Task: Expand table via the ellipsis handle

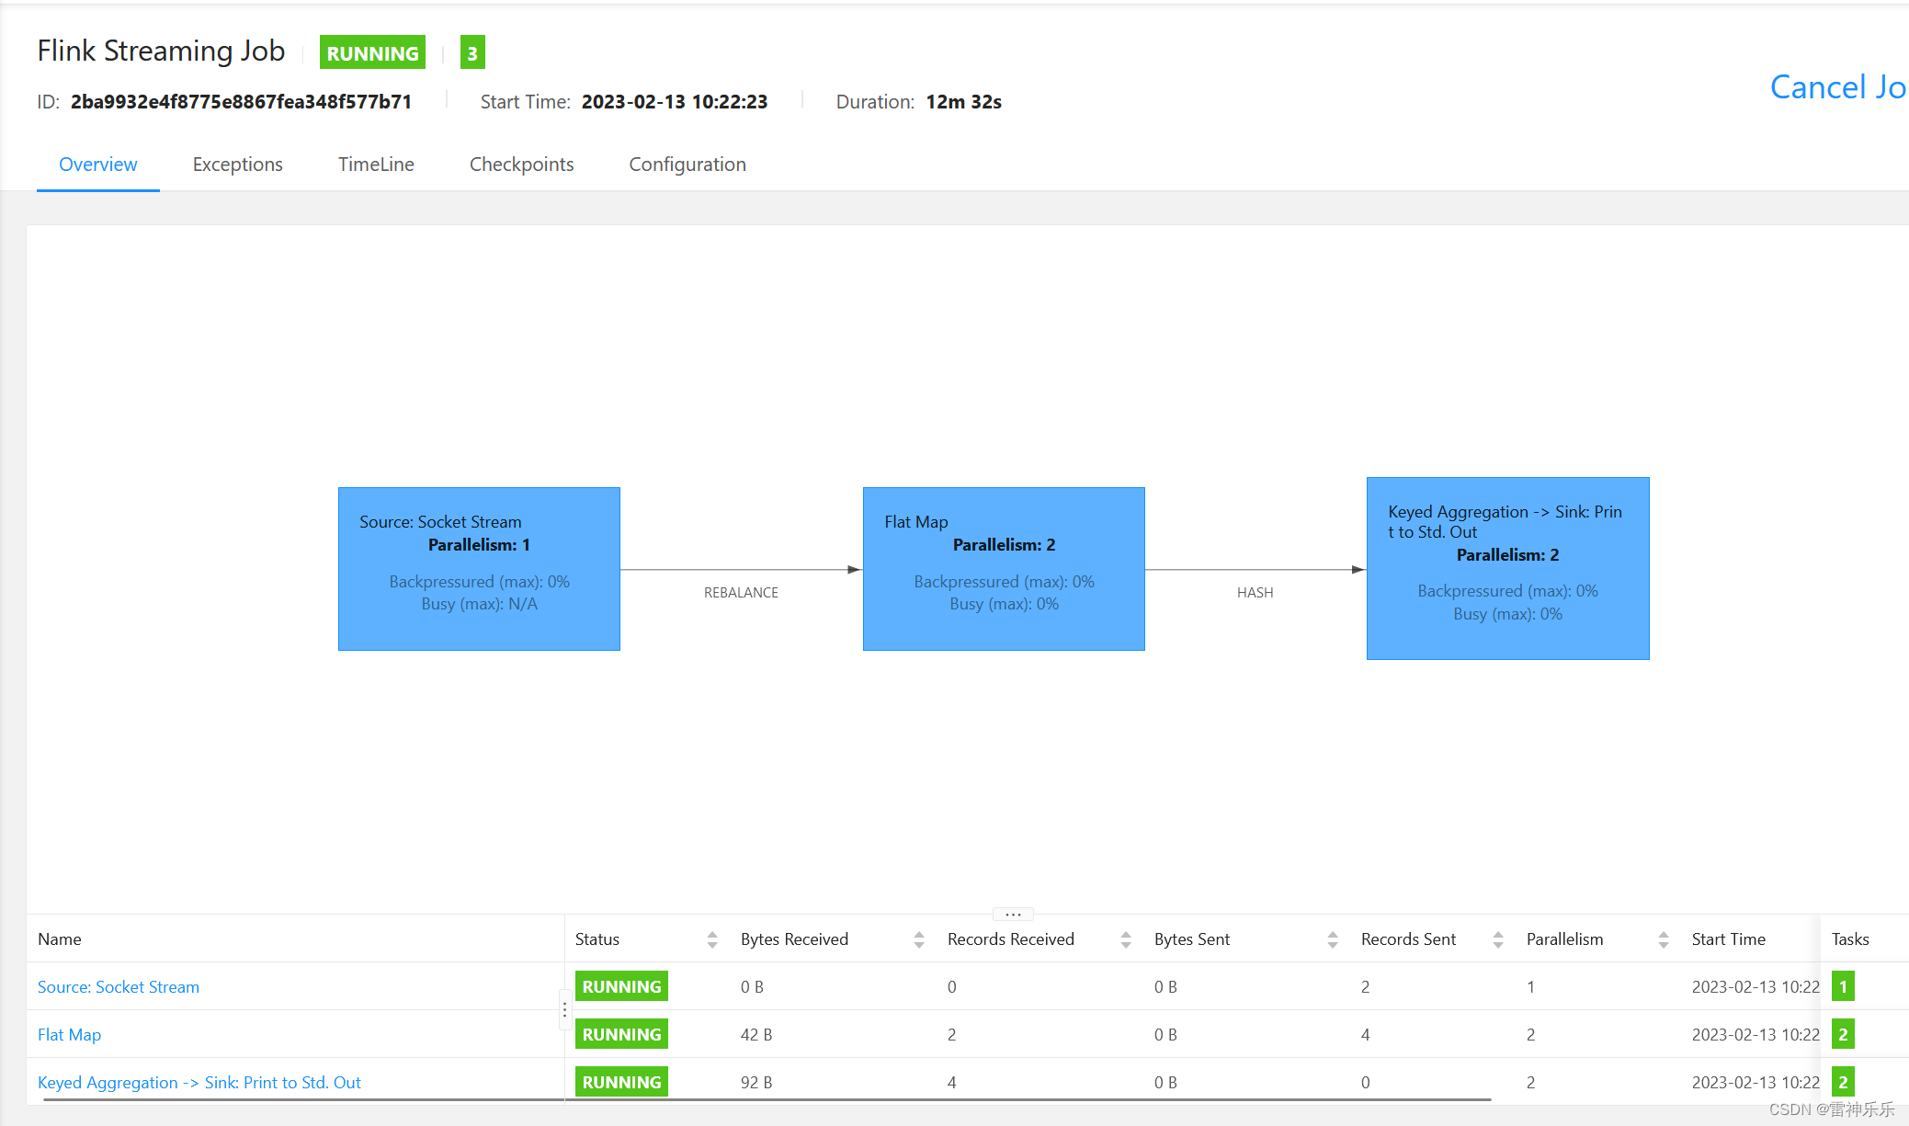Action: pyautogui.click(x=1013, y=915)
